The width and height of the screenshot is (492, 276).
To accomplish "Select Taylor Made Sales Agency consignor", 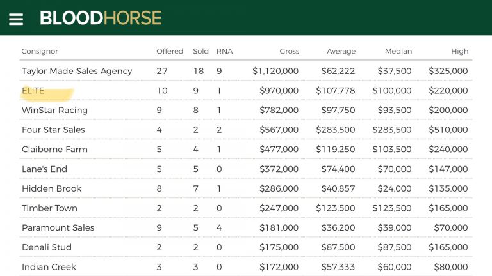I will tap(77, 71).
